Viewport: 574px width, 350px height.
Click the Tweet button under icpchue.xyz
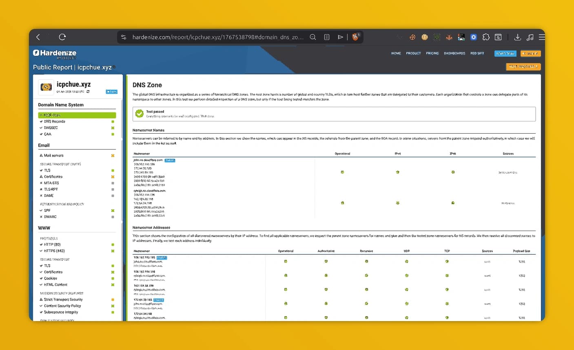111,92
